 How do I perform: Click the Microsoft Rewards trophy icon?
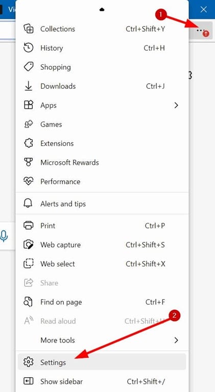click(x=28, y=162)
